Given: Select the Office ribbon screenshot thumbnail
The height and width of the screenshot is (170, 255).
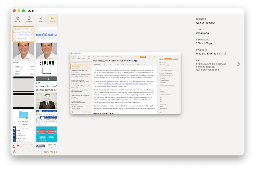Looking at the screenshot, I should 46,118.
